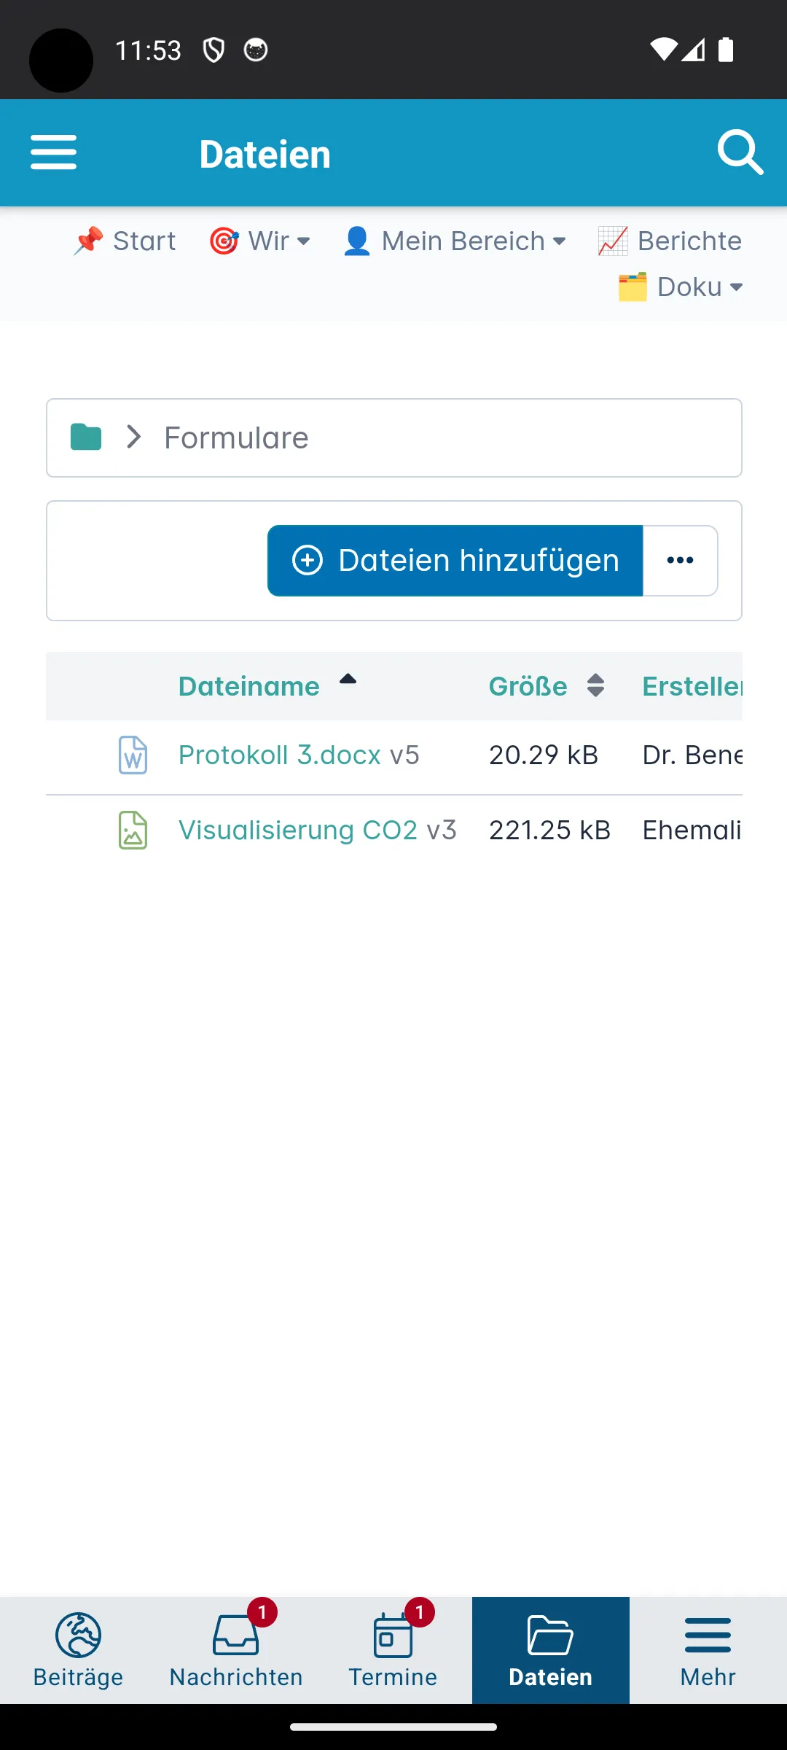Sort the file table by Größe
The width and height of the screenshot is (787, 1750).
[x=528, y=686]
